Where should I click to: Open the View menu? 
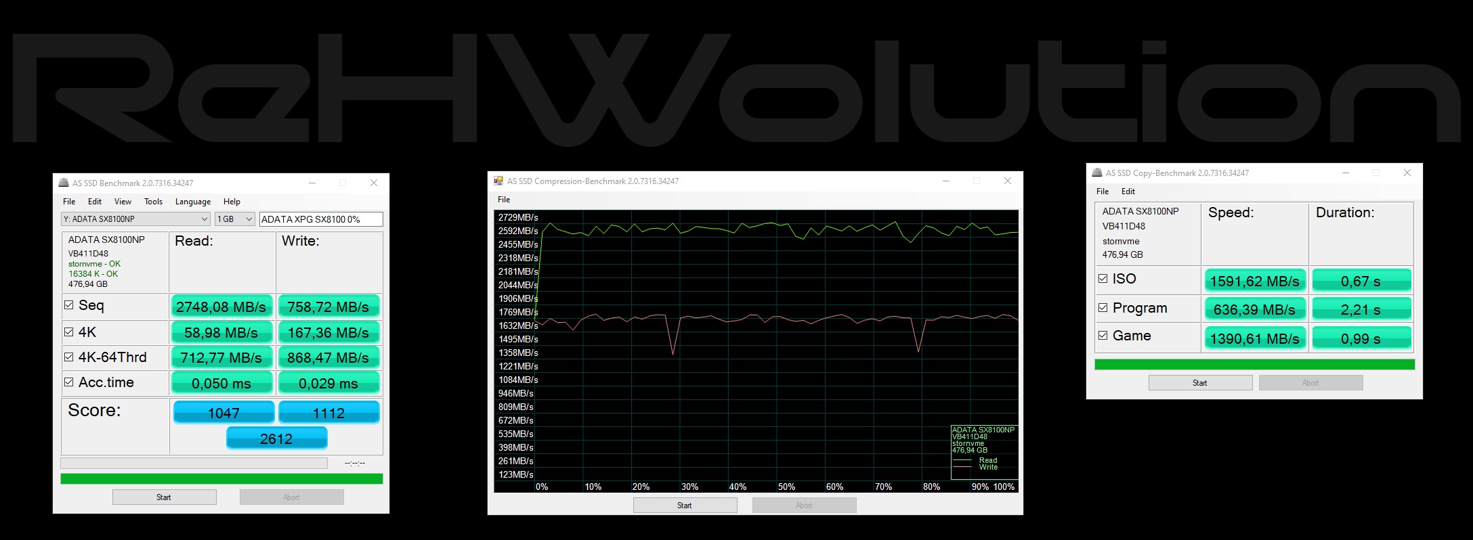[x=123, y=202]
